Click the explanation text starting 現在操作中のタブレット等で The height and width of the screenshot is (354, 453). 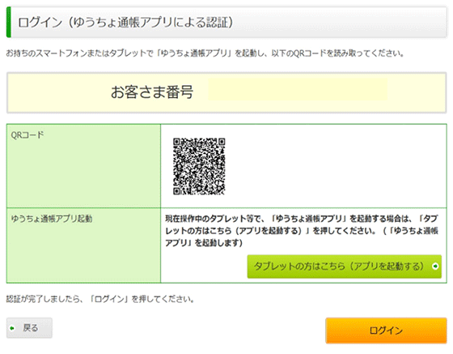[302, 231]
